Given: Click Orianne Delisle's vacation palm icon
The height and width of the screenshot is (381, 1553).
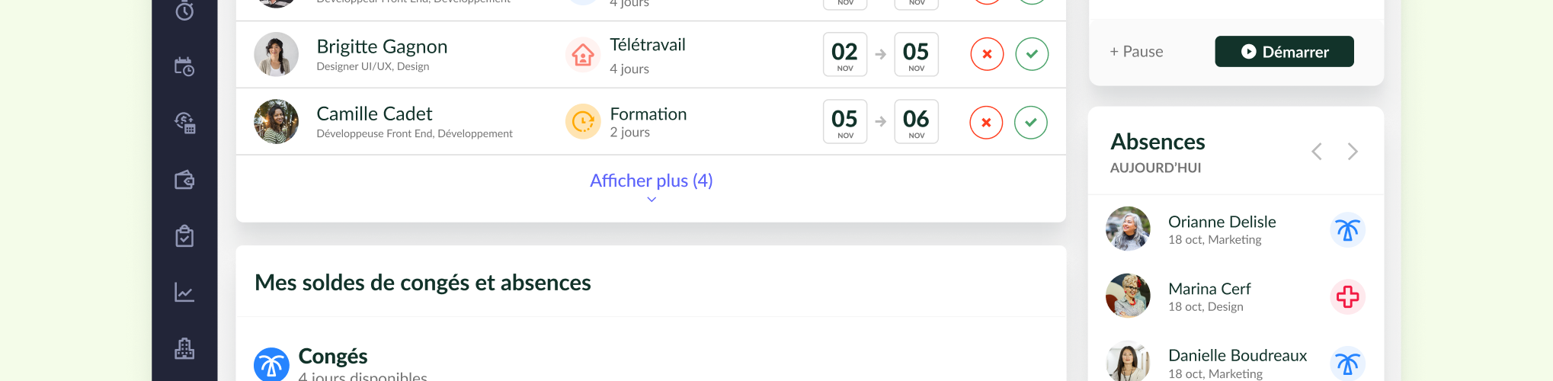Looking at the screenshot, I should (x=1347, y=230).
